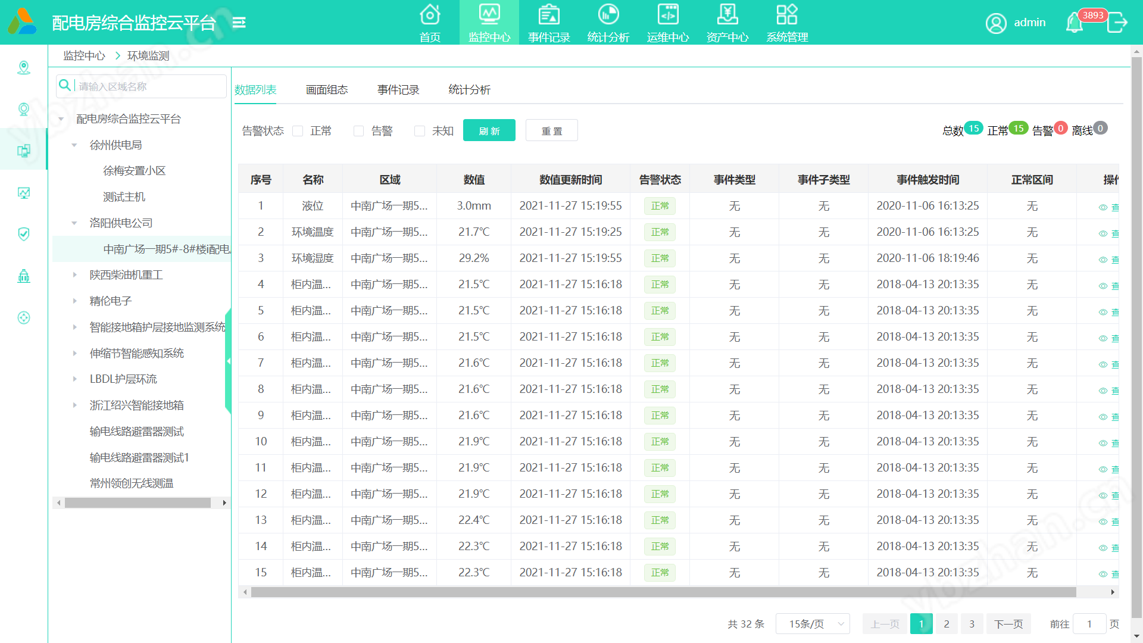Click the 刷新 refresh button
Viewport: 1143px width, 643px height.
(x=489, y=130)
